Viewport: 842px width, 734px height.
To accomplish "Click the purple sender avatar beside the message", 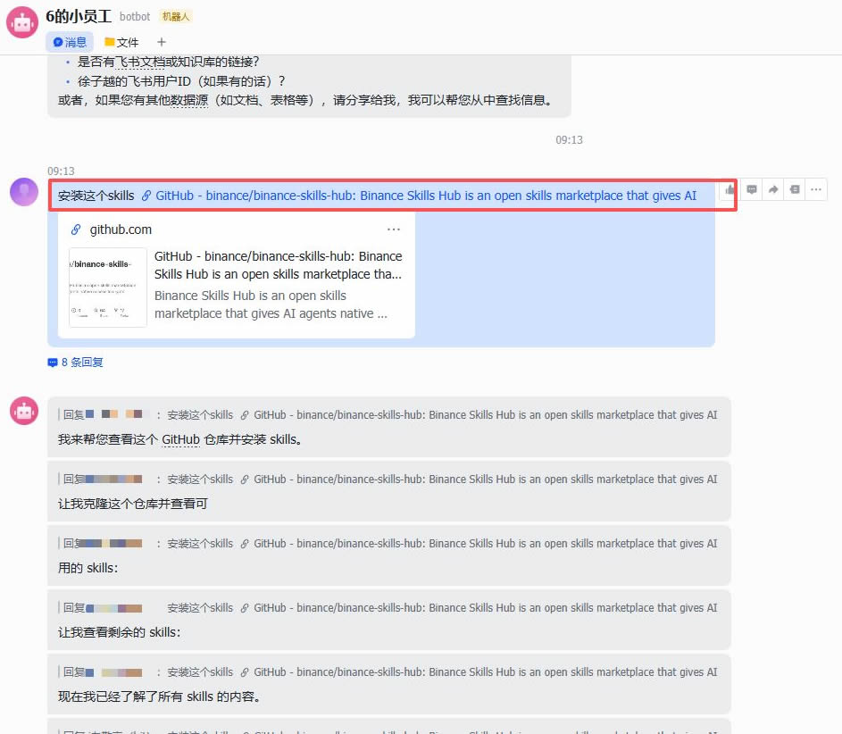I will (23, 191).
